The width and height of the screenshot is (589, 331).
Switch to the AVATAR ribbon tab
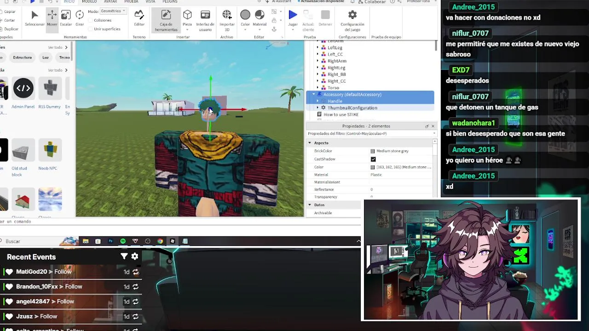pos(110,2)
